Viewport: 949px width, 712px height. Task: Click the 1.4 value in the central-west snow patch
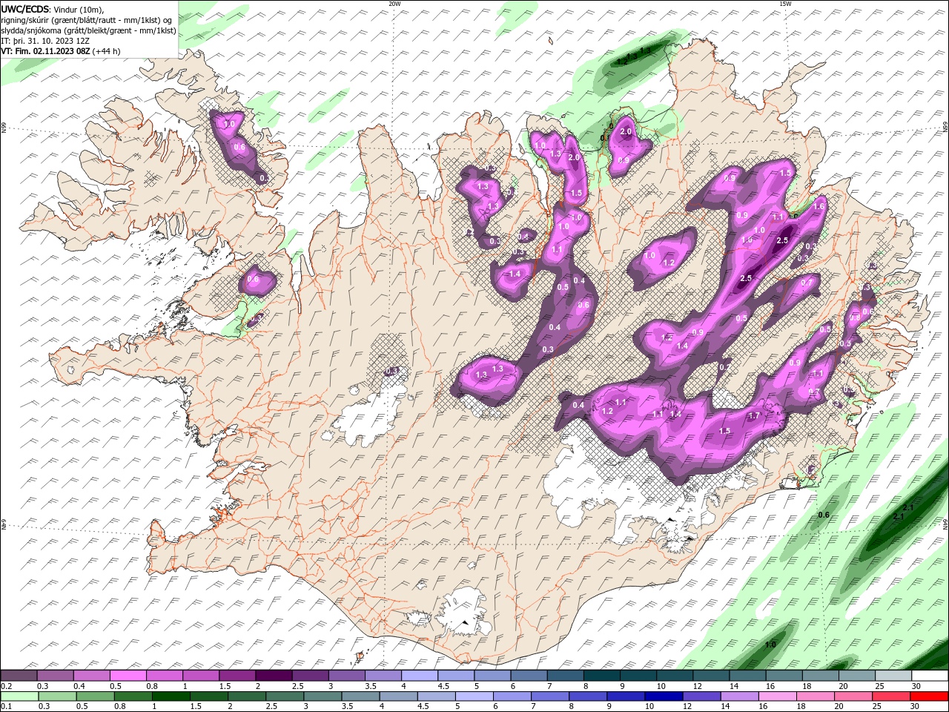[x=514, y=274]
